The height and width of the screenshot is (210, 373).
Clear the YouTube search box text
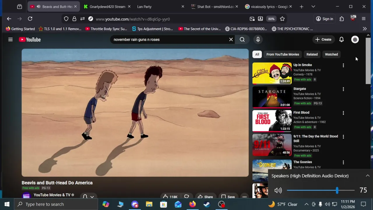[x=231, y=39]
